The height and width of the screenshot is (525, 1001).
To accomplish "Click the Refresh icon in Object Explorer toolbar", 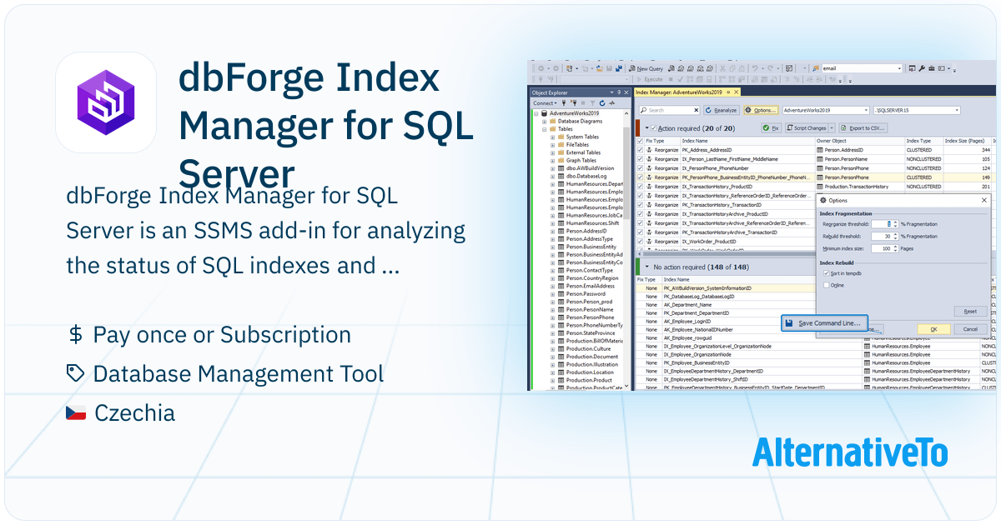I will pos(601,103).
